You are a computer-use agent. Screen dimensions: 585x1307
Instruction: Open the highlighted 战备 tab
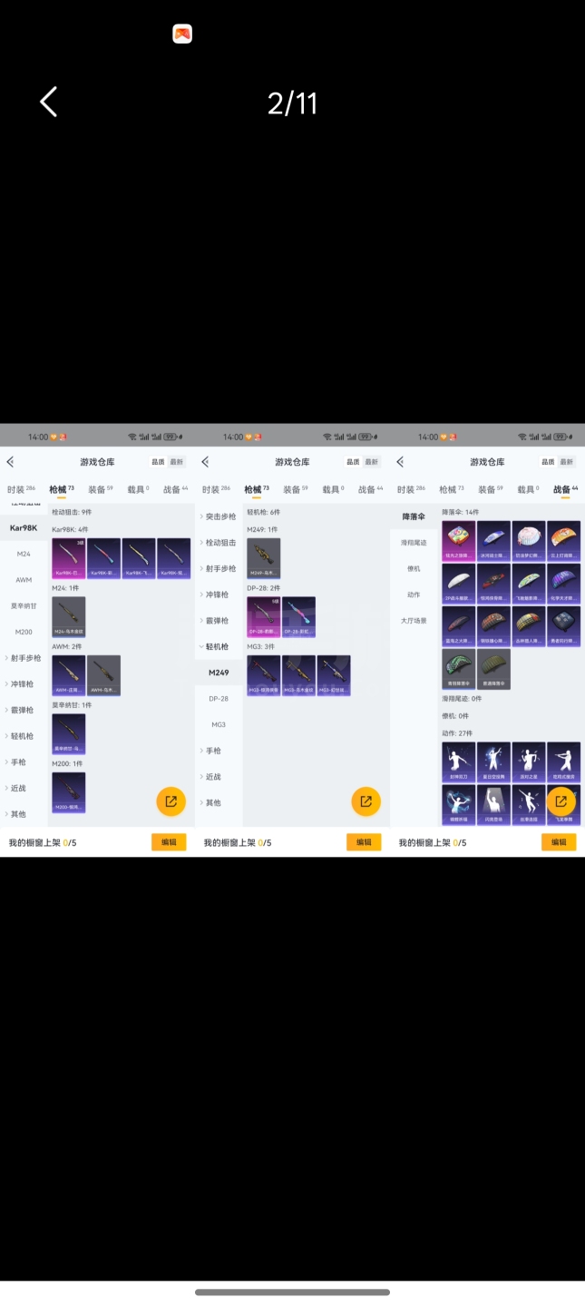(x=564, y=490)
